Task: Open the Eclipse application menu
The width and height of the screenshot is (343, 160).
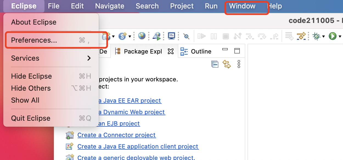Action: (x=24, y=6)
